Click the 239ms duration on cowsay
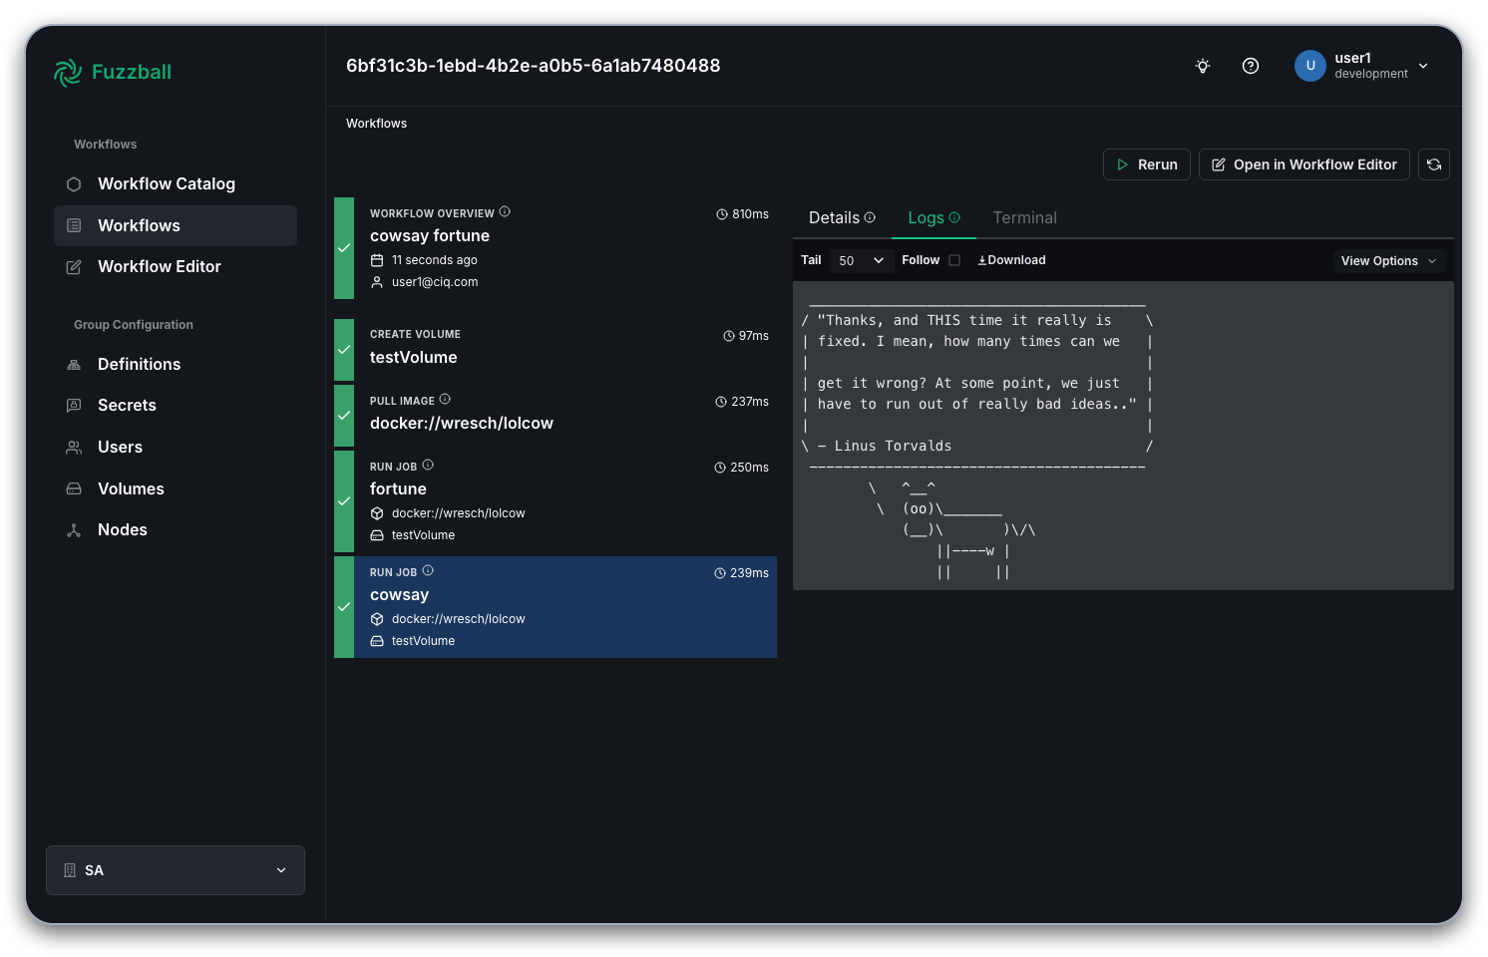 tap(749, 573)
